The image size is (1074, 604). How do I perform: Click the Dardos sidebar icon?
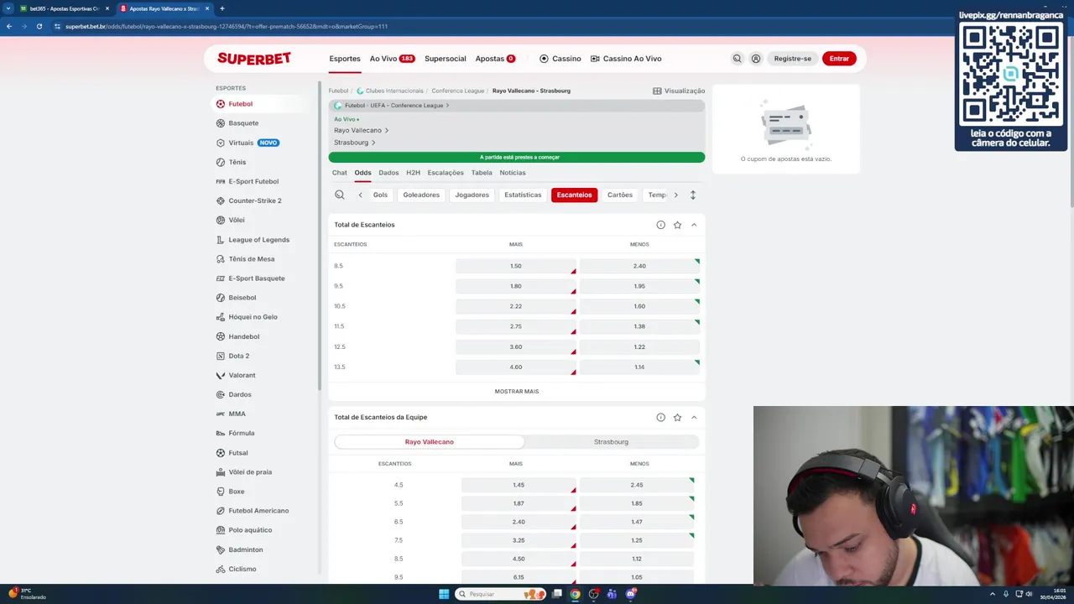pyautogui.click(x=221, y=394)
